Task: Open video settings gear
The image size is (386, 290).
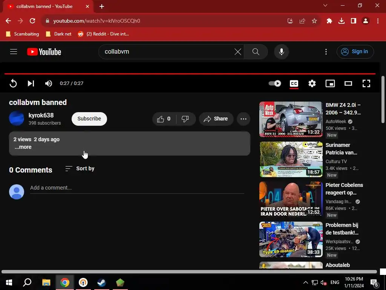Action: [312, 83]
